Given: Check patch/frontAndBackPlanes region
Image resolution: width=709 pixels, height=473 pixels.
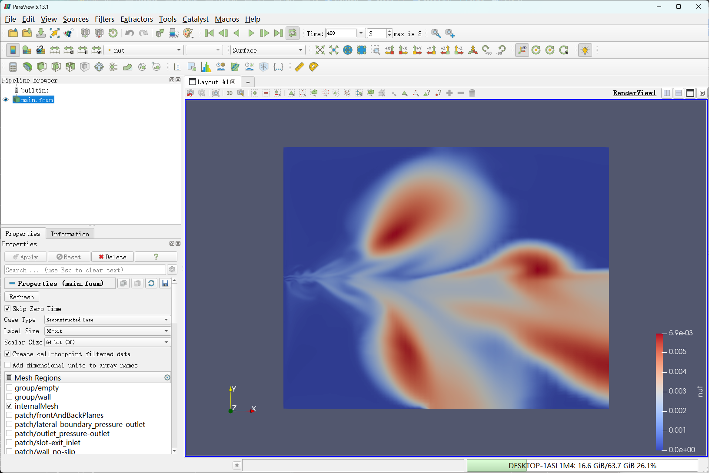Looking at the screenshot, I should click(x=9, y=415).
